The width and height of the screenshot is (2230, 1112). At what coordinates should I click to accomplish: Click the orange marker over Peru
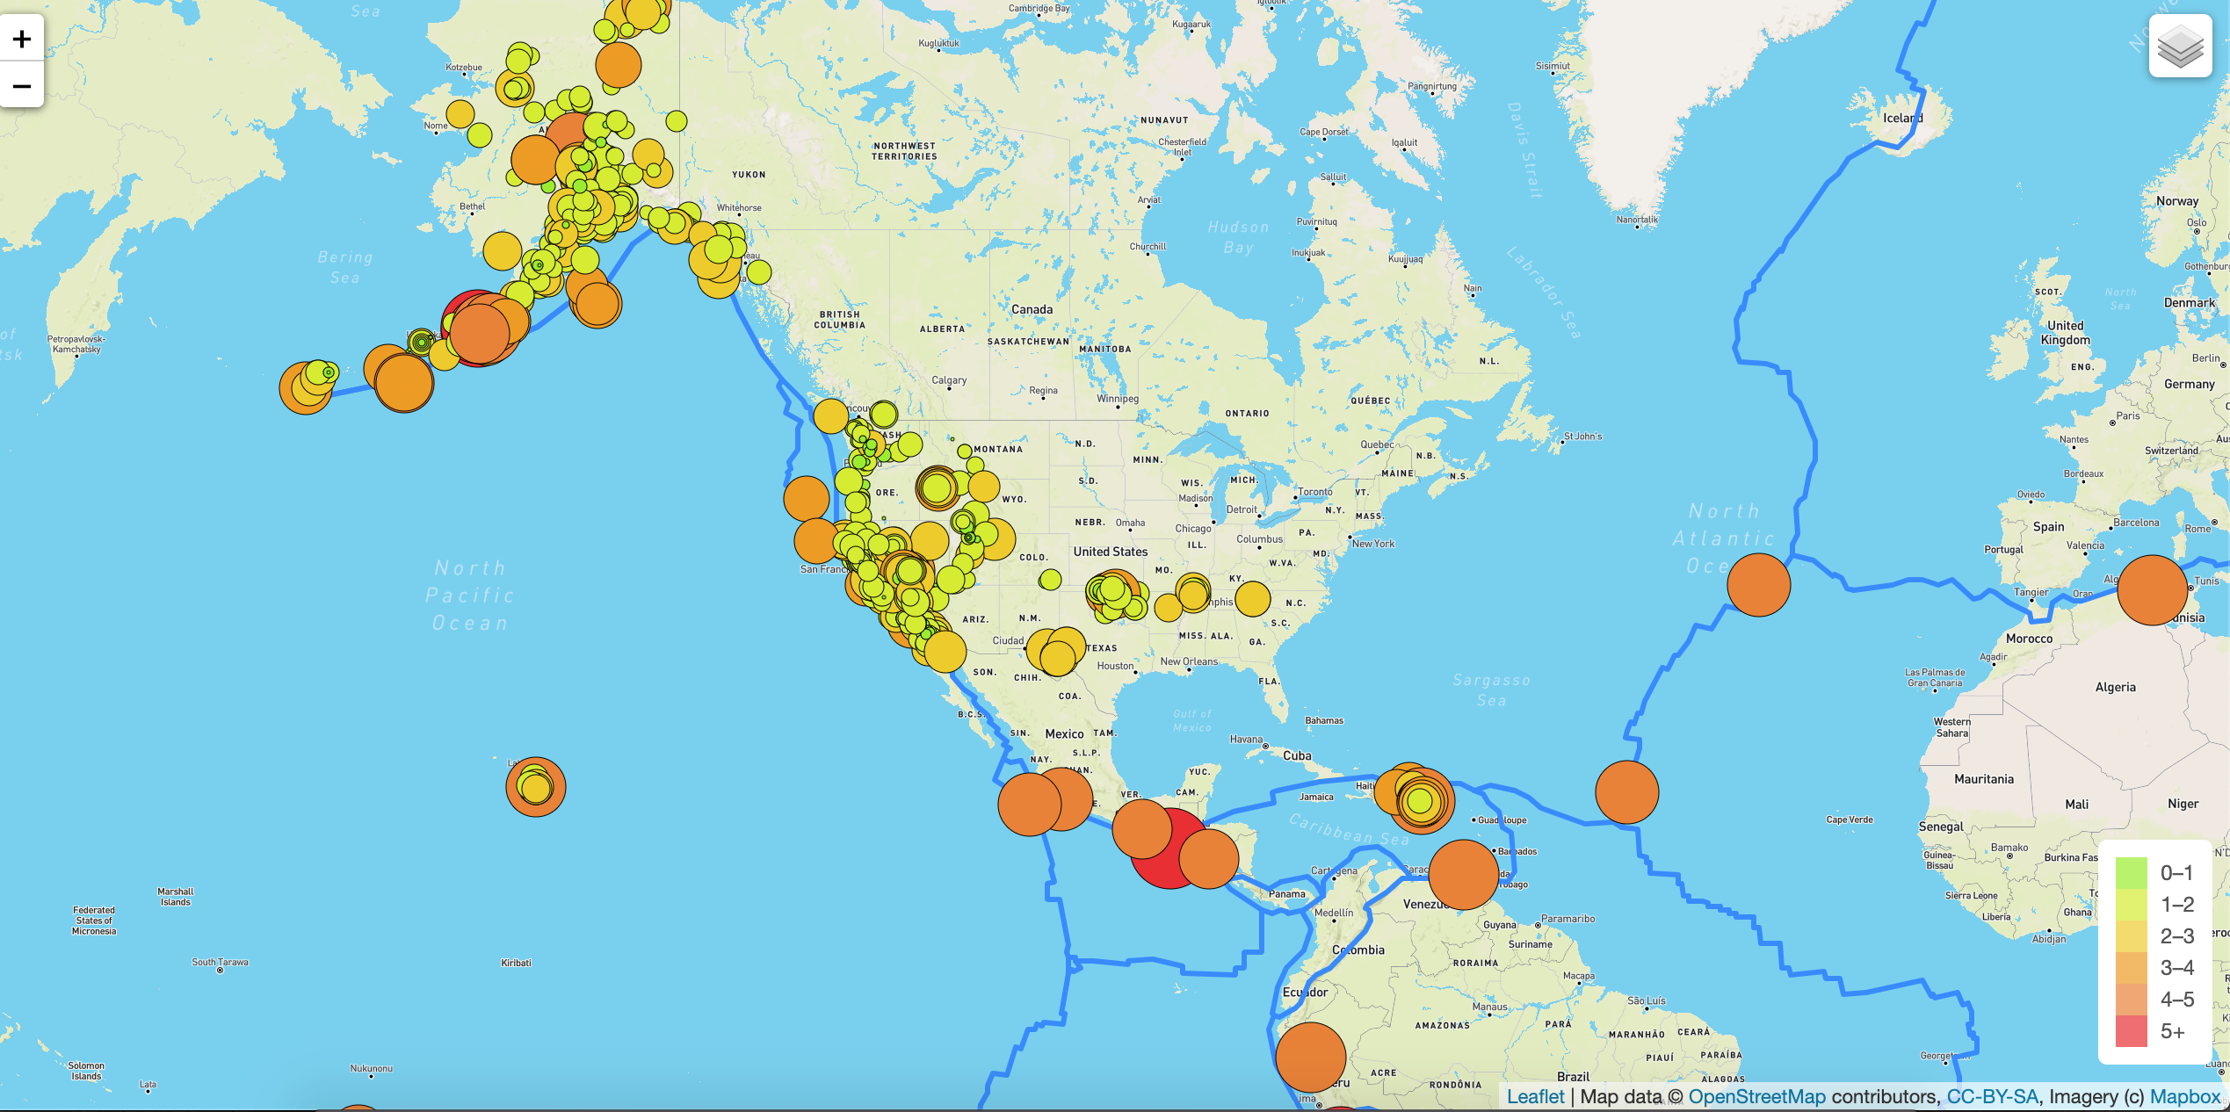tap(1310, 1058)
